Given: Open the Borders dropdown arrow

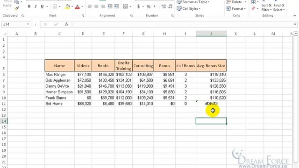Looking at the screenshot, I should click(x=60, y=7).
